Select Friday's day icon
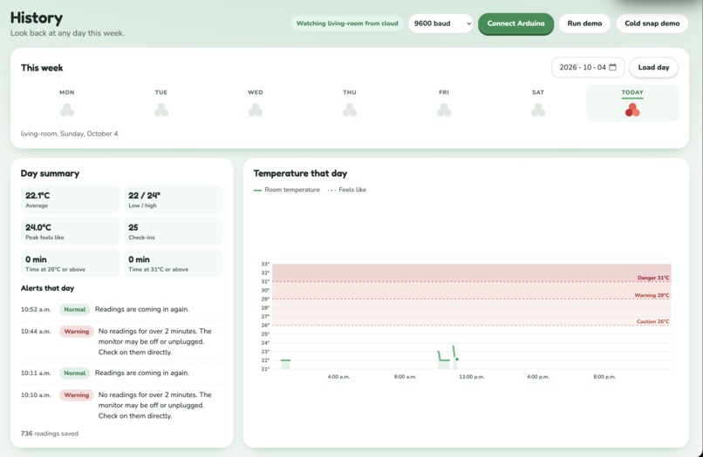The height and width of the screenshot is (457, 703). click(x=444, y=110)
